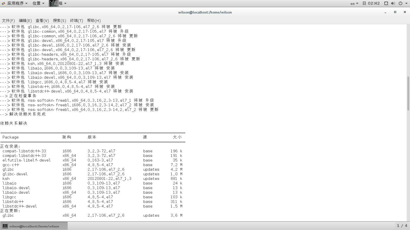
Task: Click updates source in the ksh row
Action: pos(151,179)
